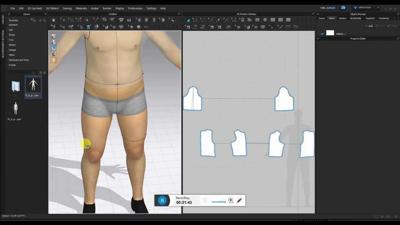
Task: Open the MODULAR CONFIGURATOR side panel
Action: [3, 44]
